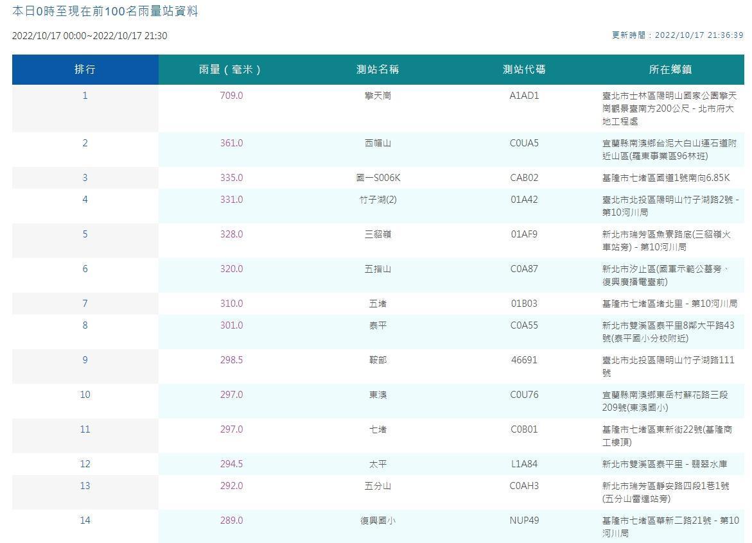Image resolution: width=752 pixels, height=543 pixels.
Task: Select rainfall value 301.0
Action: (x=232, y=325)
